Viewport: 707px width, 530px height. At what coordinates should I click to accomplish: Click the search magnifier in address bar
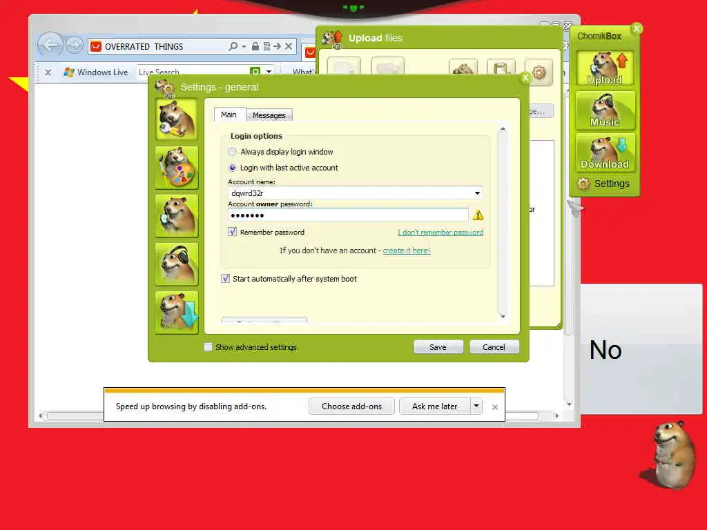(233, 46)
